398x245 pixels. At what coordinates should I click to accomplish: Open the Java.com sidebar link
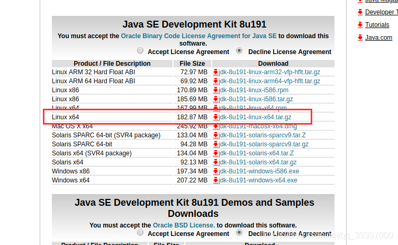[378, 38]
